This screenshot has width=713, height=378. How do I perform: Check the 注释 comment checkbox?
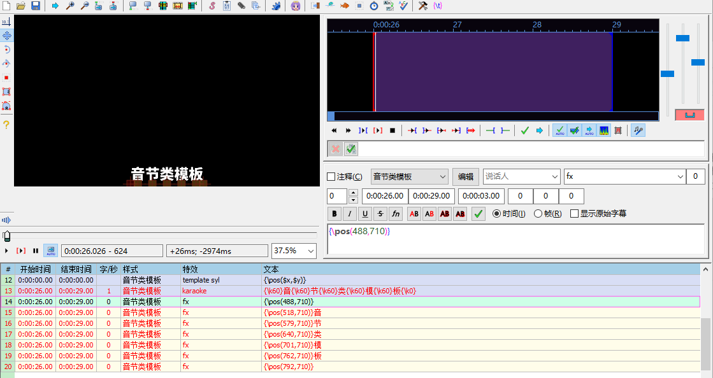(x=331, y=177)
